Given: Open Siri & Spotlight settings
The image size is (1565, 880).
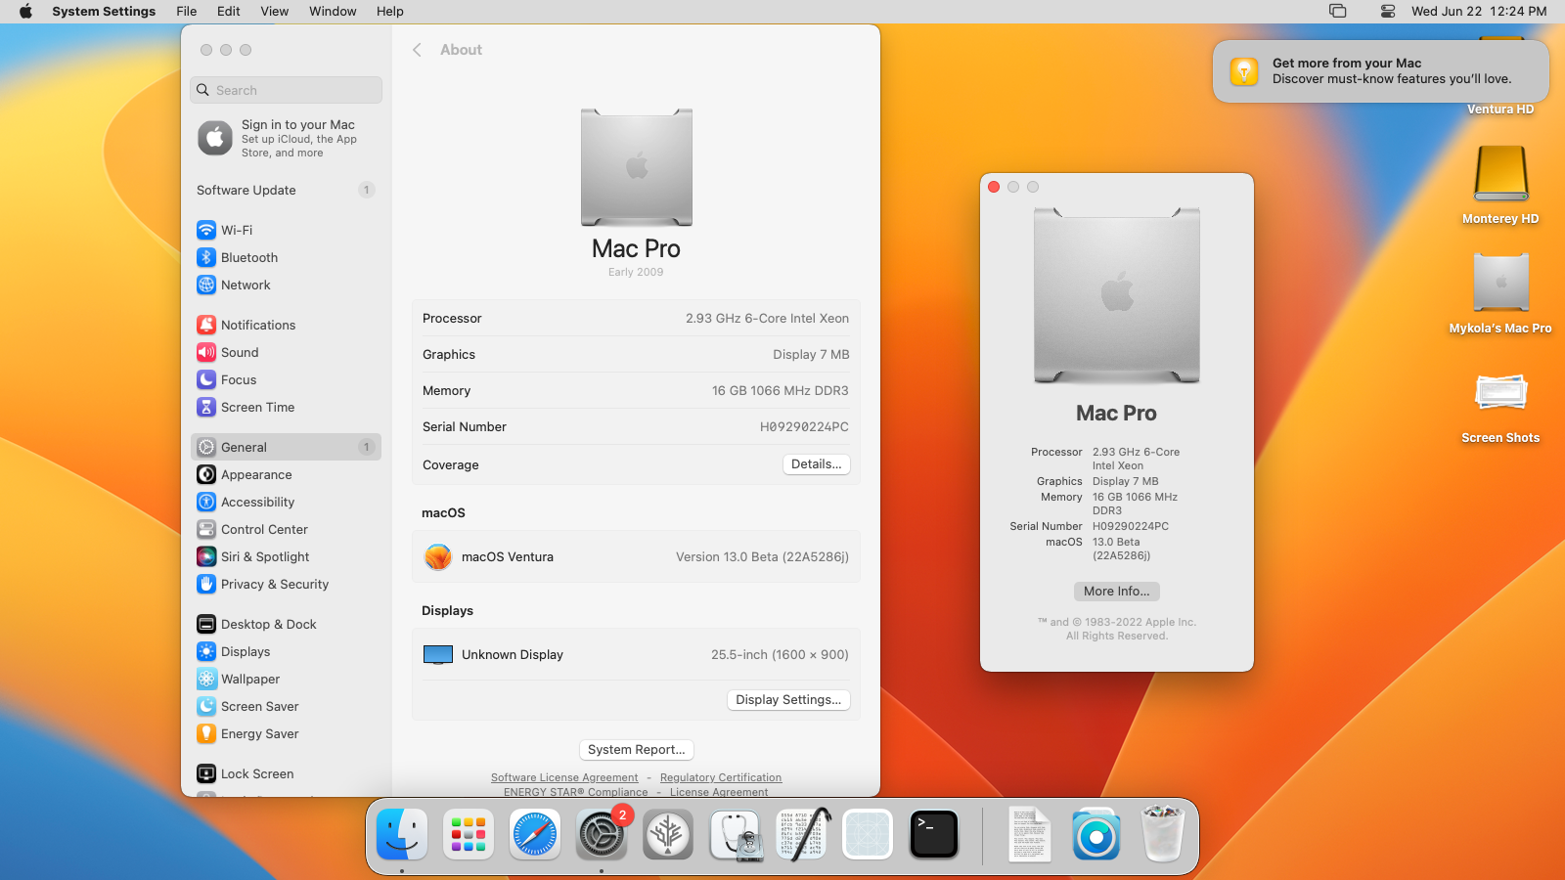Looking at the screenshot, I should coord(286,556).
